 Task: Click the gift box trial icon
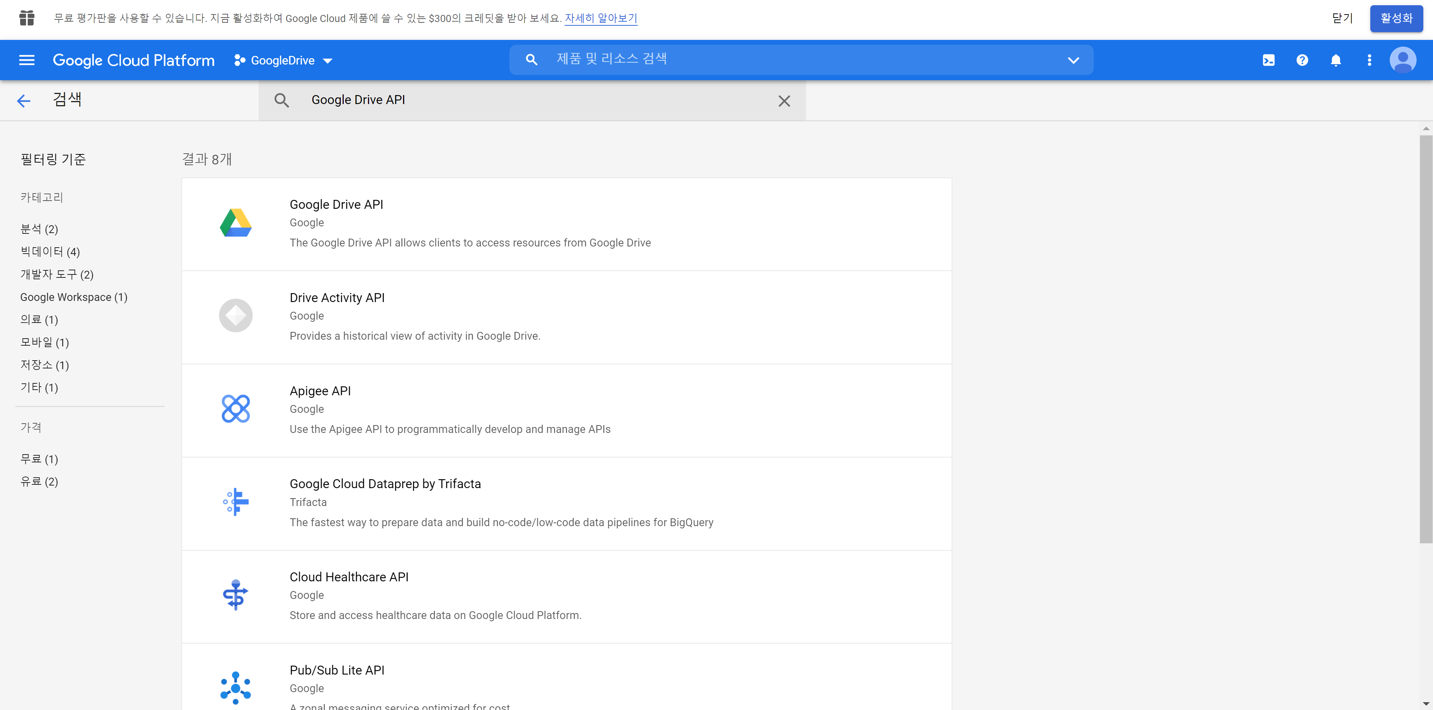click(27, 18)
